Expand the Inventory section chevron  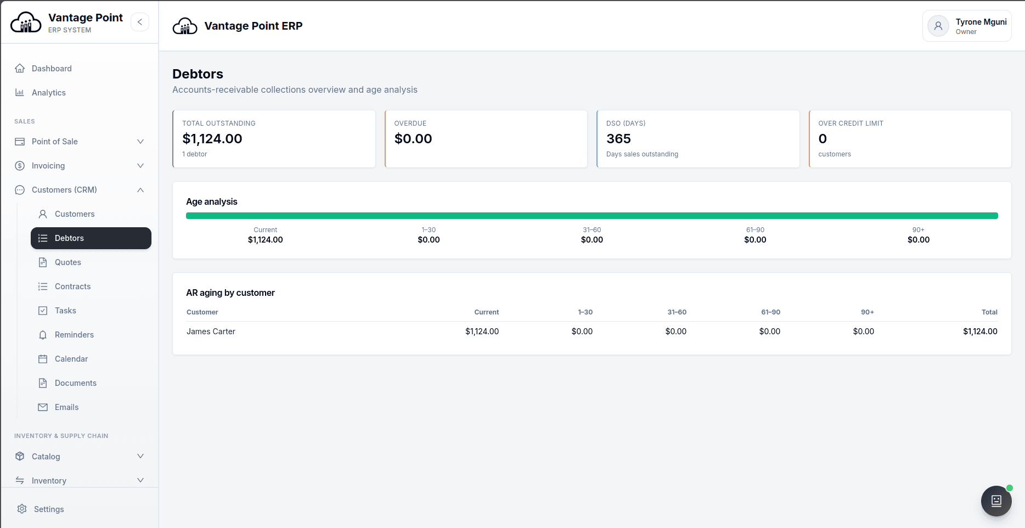pos(140,480)
